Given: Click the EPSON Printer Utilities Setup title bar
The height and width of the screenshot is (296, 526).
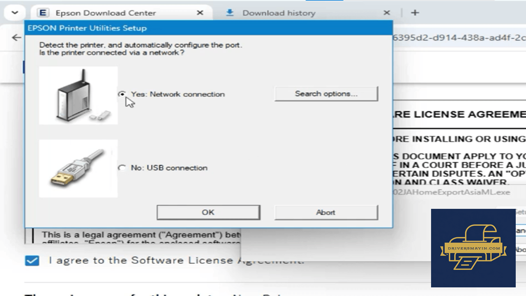Looking at the screenshot, I should pos(209,28).
